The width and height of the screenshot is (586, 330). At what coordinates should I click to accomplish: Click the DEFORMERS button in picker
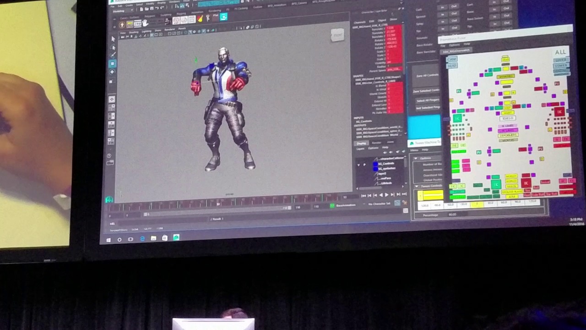[508, 135]
